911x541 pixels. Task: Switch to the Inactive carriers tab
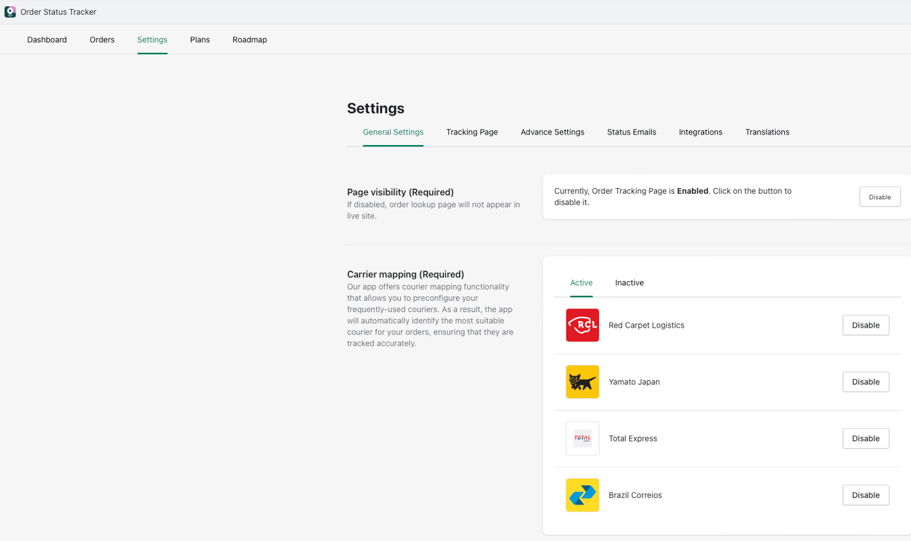629,282
